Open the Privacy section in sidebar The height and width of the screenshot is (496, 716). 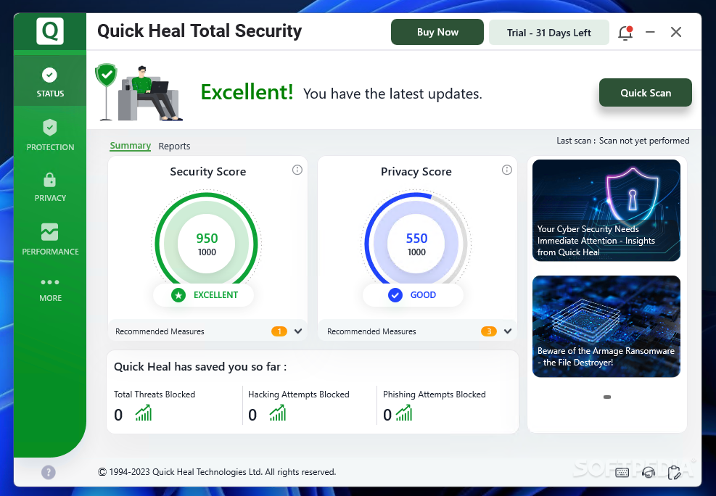click(x=50, y=187)
